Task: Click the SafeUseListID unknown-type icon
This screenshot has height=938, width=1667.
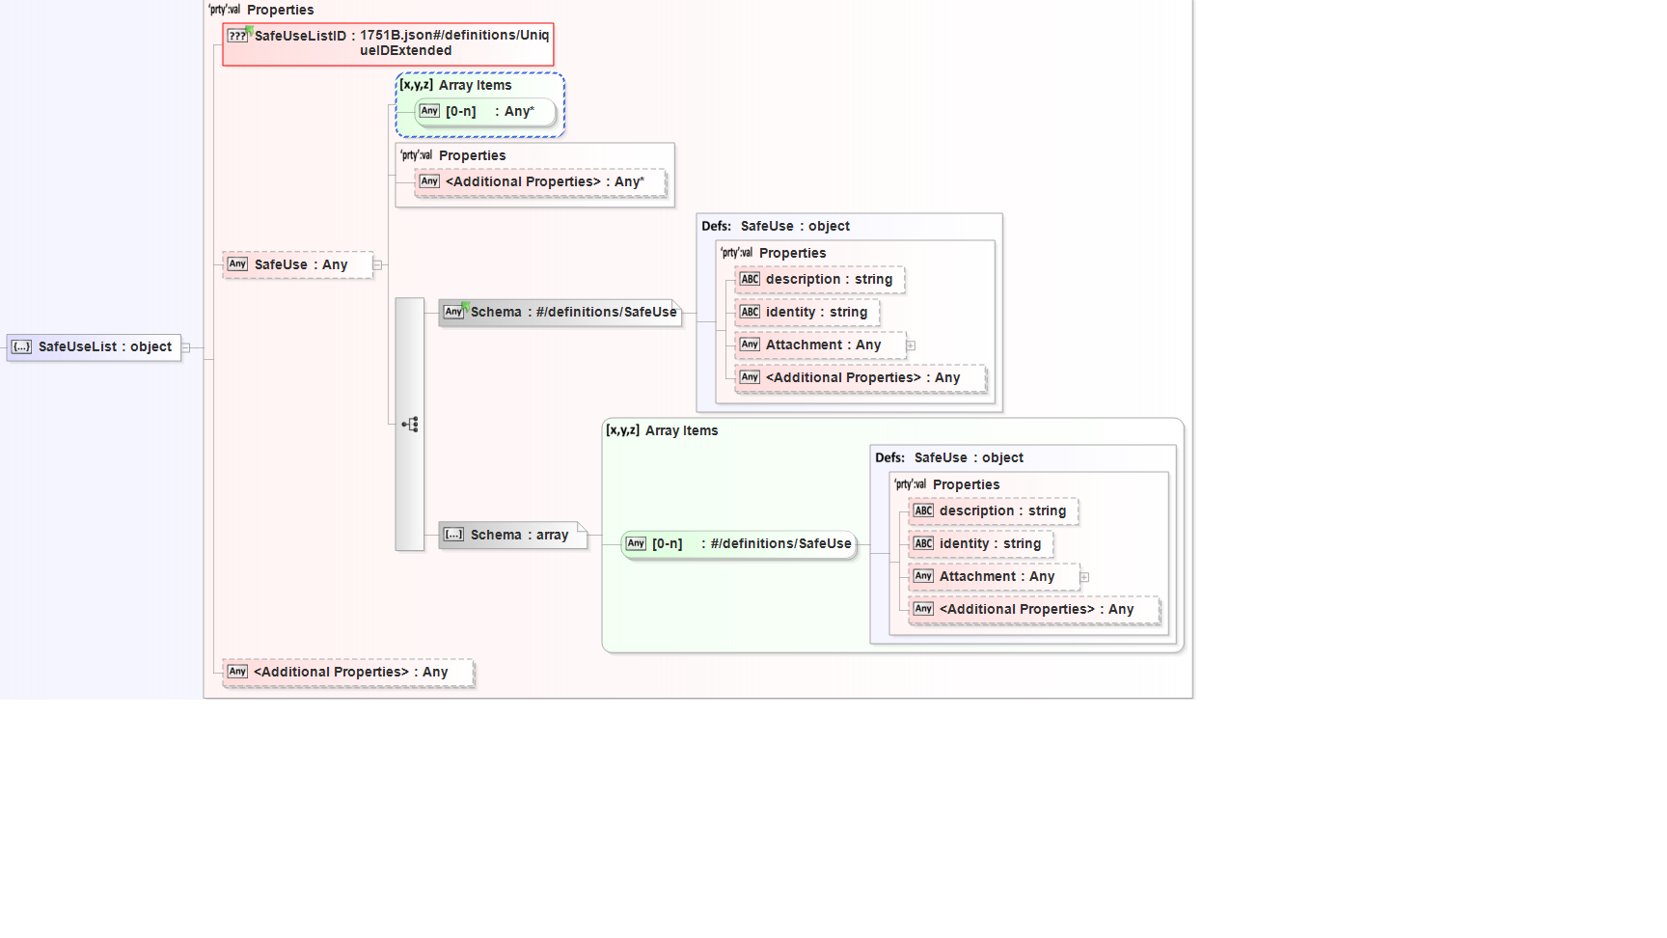Action: tap(237, 36)
